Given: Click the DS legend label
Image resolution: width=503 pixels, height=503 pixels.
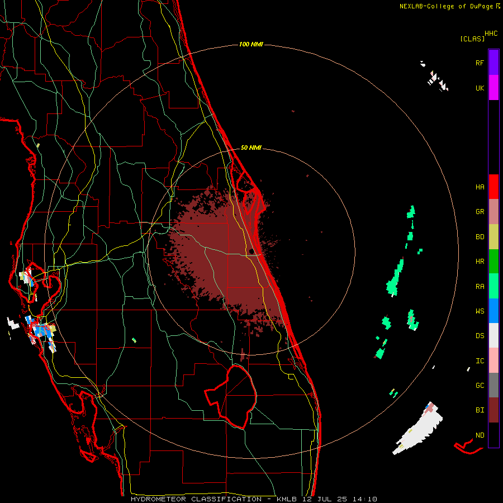Looking at the screenshot, I should coord(480,336).
